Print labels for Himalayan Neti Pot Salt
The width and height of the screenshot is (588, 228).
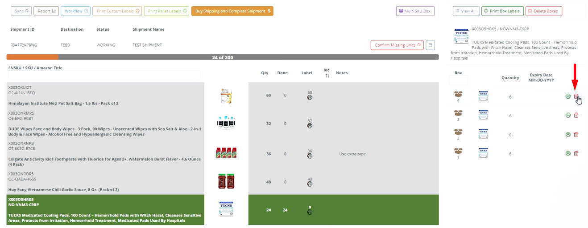(x=310, y=97)
